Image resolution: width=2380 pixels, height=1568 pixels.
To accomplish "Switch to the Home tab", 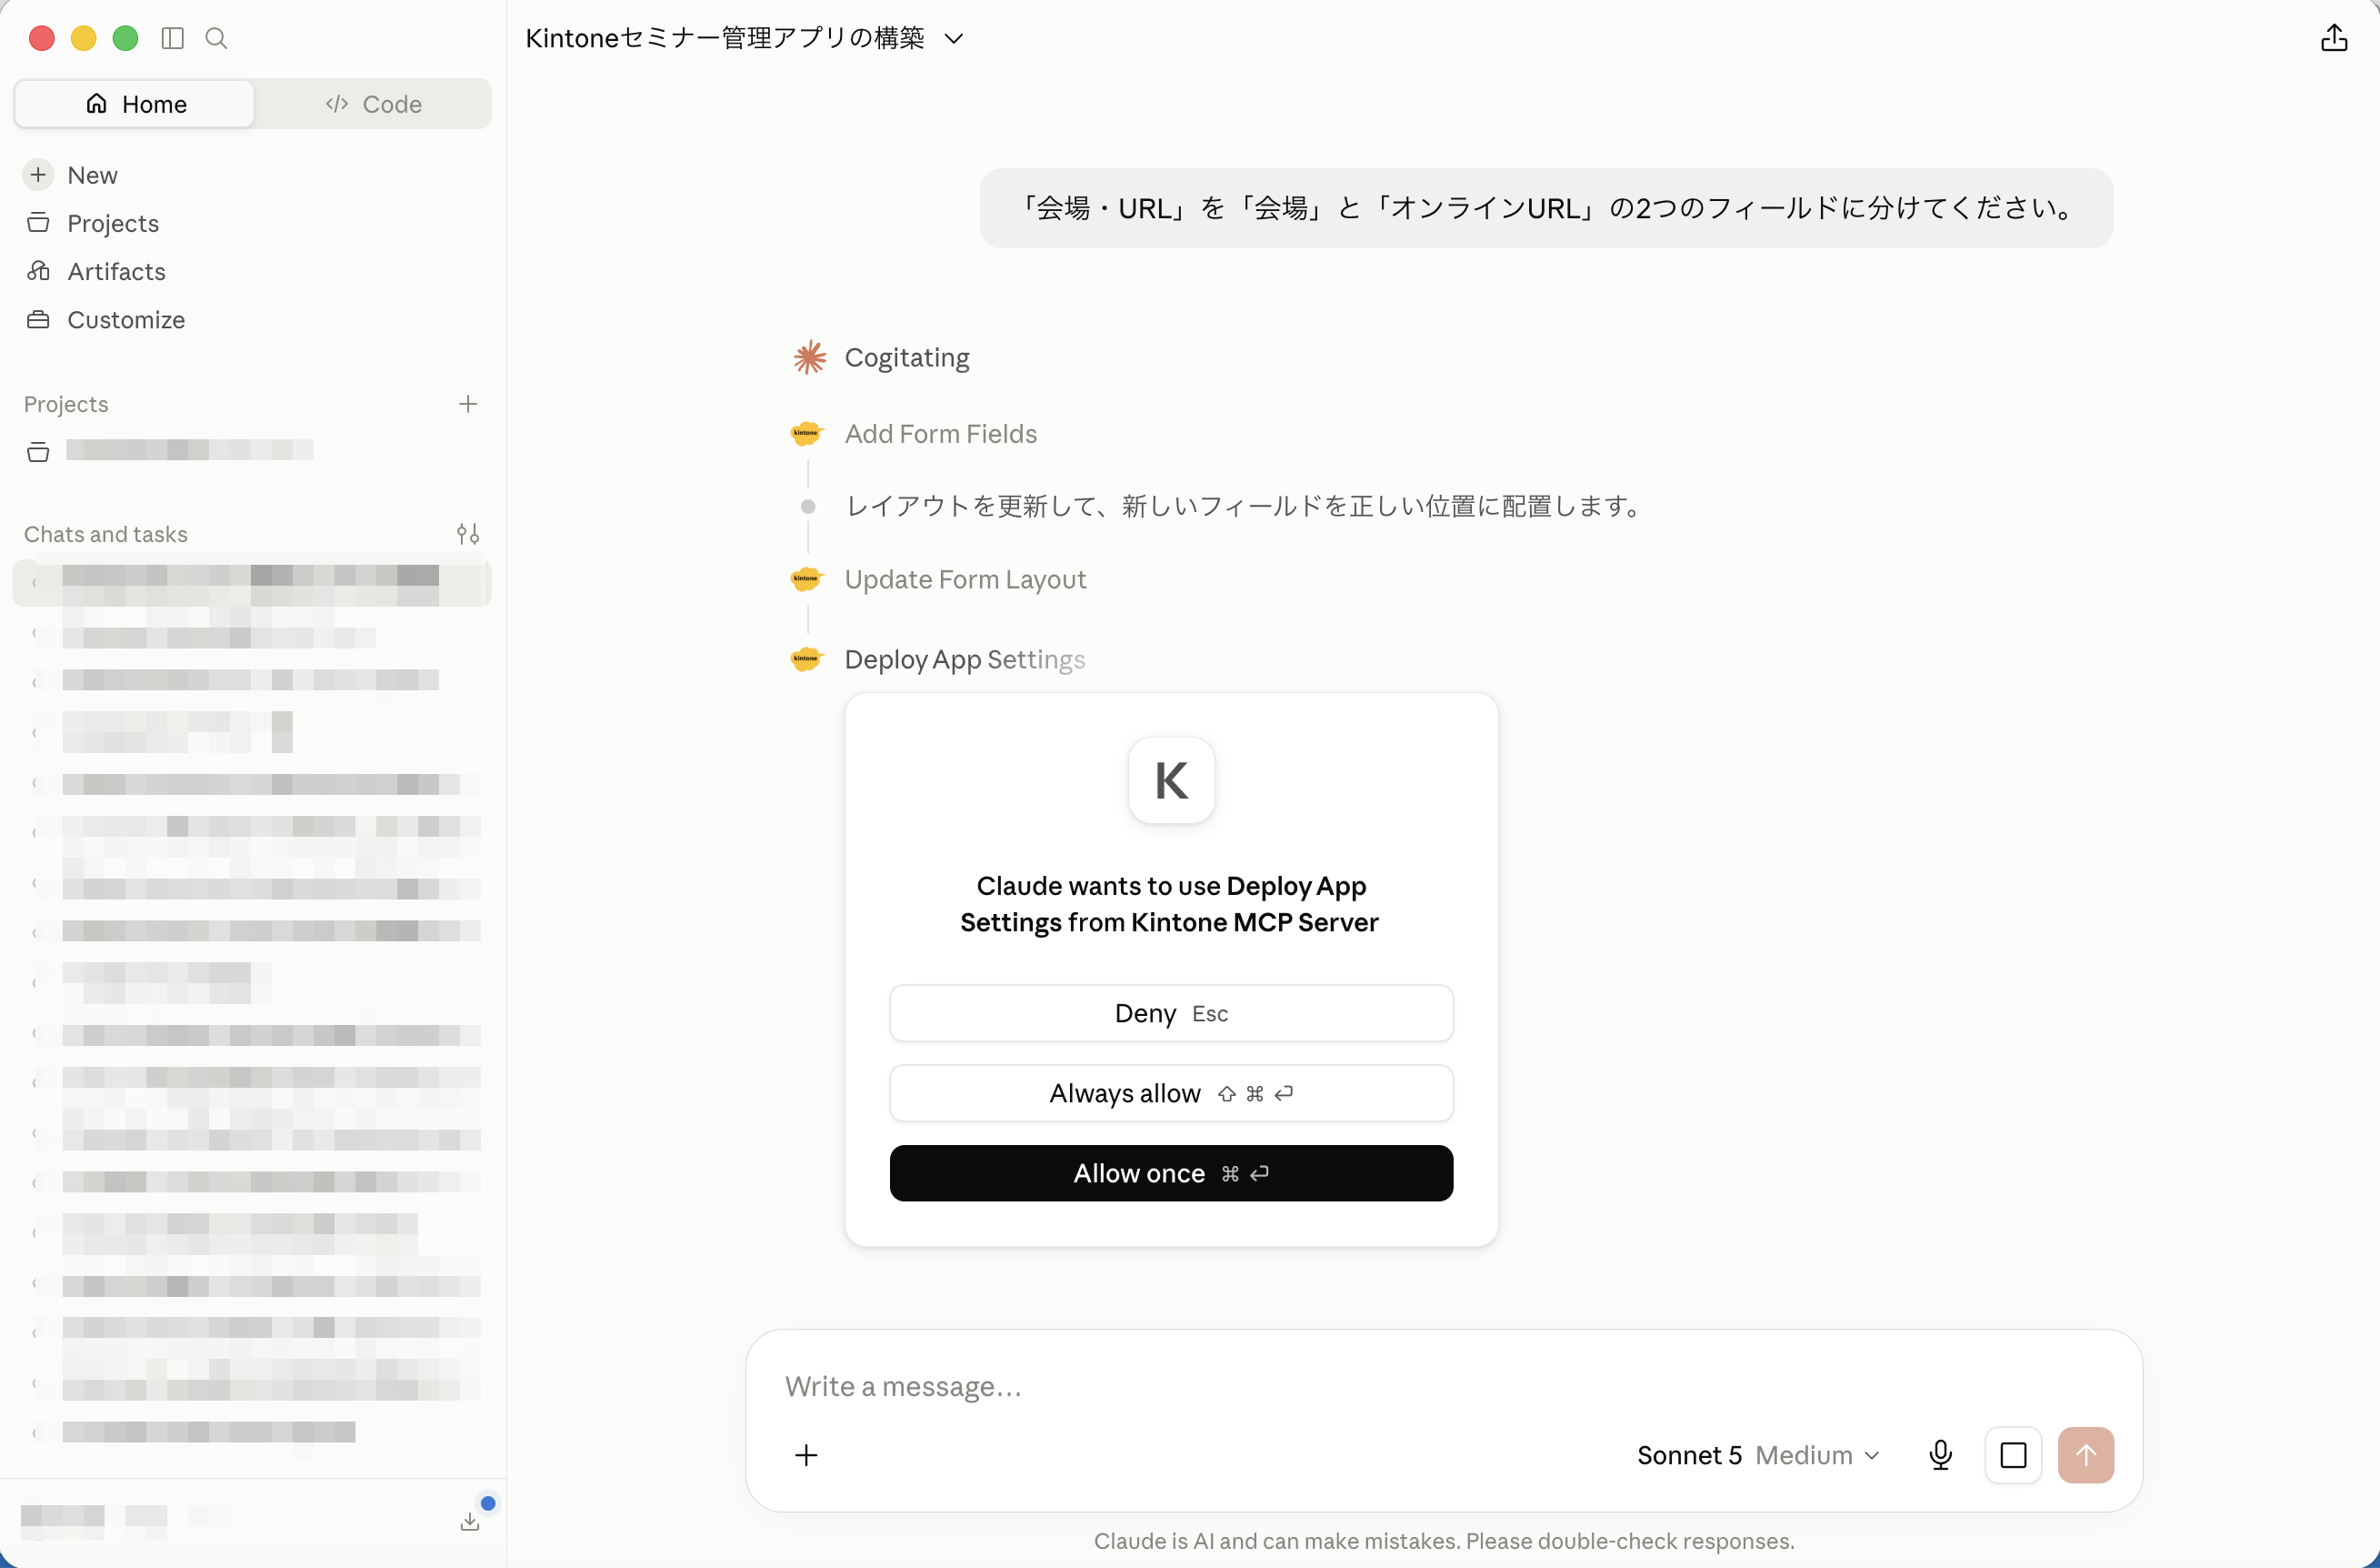I will point(135,104).
